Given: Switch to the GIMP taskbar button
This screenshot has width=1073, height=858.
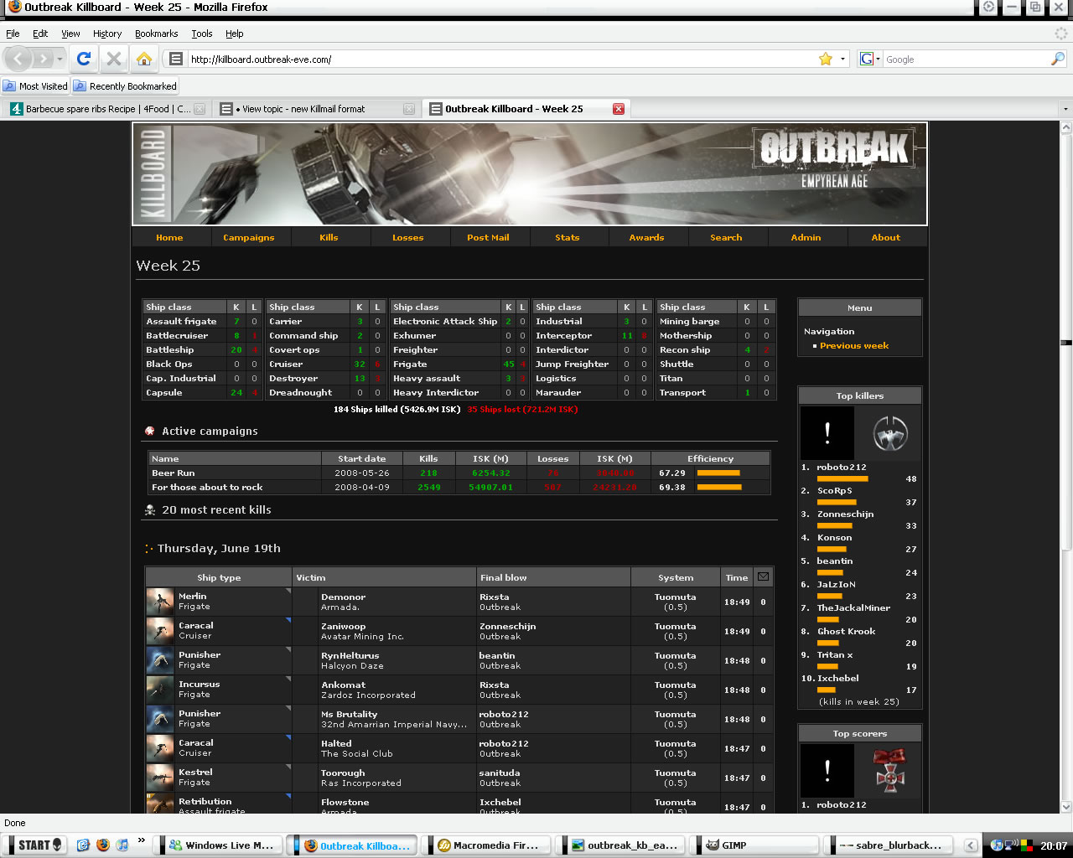Looking at the screenshot, I should (x=759, y=845).
